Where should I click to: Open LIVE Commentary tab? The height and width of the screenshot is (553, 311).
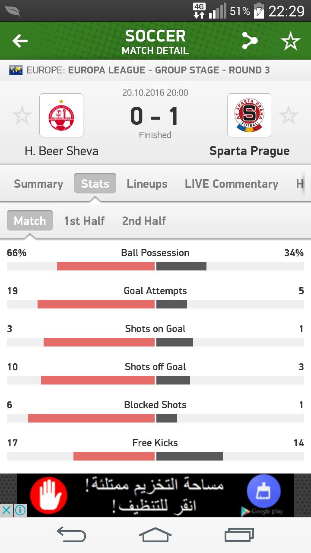[x=232, y=184]
